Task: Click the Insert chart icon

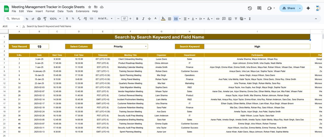Action: 230,19
